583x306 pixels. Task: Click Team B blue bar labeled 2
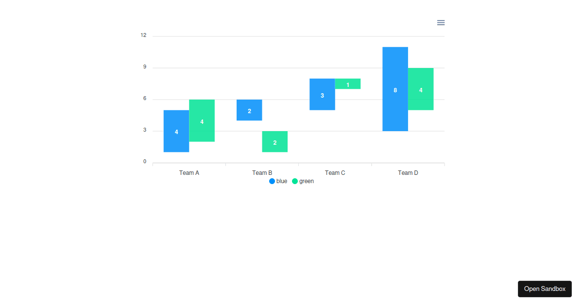point(249,110)
